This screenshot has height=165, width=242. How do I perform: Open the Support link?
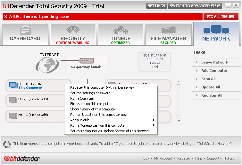click(213, 158)
